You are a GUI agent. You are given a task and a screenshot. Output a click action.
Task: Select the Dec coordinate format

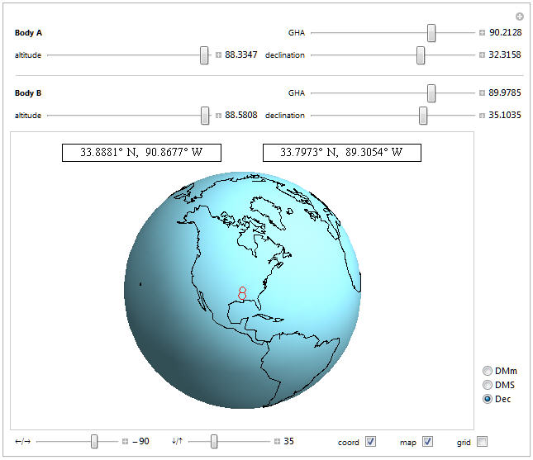487,399
